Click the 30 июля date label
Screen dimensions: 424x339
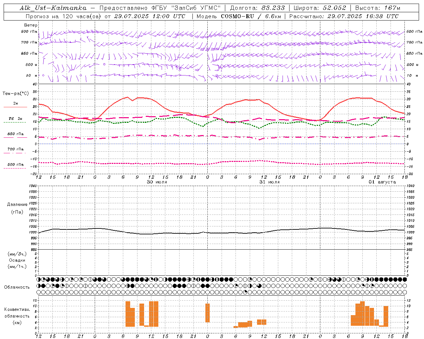pyautogui.click(x=157, y=182)
